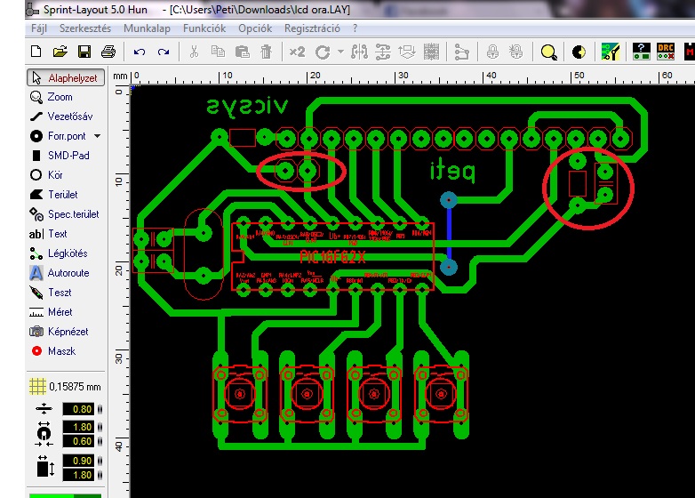
Task: Run design rule check DRC icon
Action: (666, 52)
